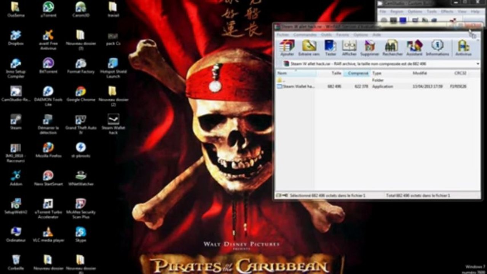Select the Skype desktop icon
The height and width of the screenshot is (274, 487).
click(x=81, y=235)
